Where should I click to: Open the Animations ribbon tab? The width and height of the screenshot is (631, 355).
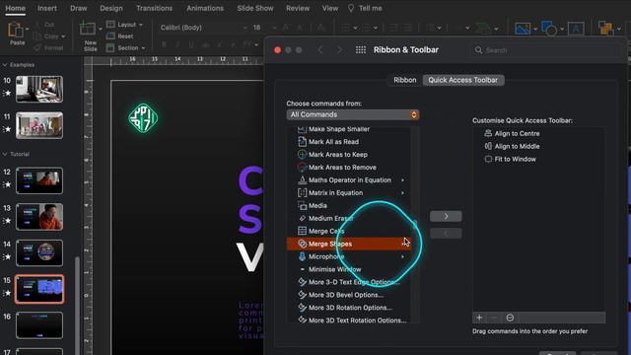(205, 8)
